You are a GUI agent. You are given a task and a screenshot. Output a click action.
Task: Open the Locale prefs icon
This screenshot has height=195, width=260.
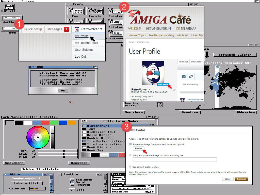click(x=95, y=12)
